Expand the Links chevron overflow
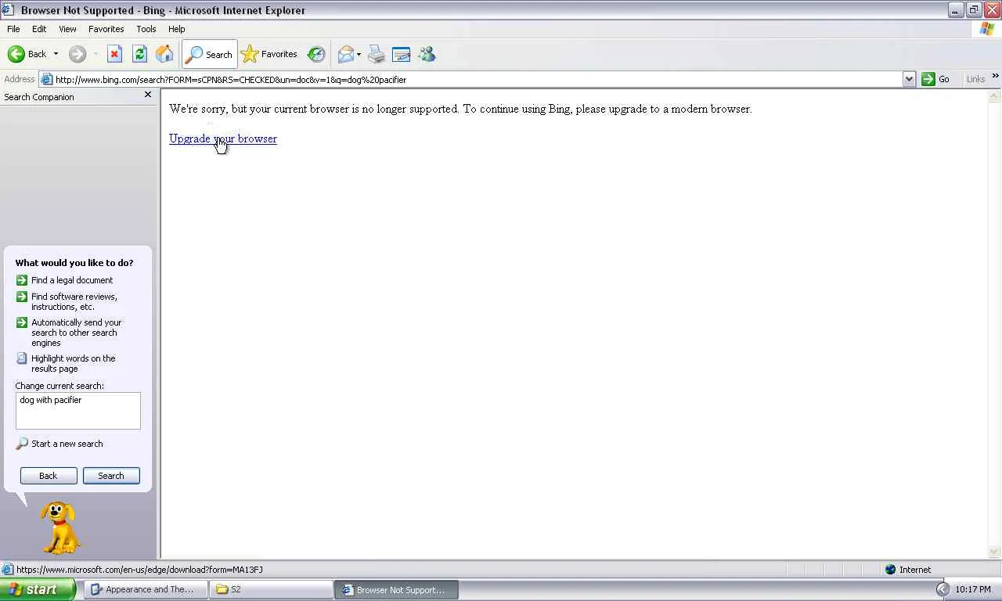The width and height of the screenshot is (1002, 601). coord(995,77)
